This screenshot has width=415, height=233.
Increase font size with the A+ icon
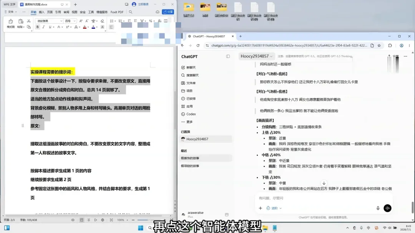pyautogui.click(x=81, y=21)
